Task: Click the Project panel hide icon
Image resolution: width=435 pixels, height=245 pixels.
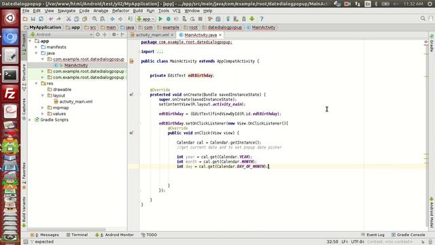Action: [122, 35]
